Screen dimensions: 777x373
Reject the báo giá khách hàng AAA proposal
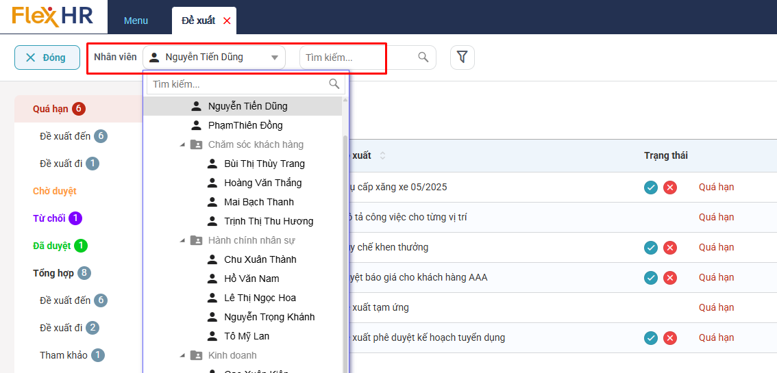[x=670, y=278]
